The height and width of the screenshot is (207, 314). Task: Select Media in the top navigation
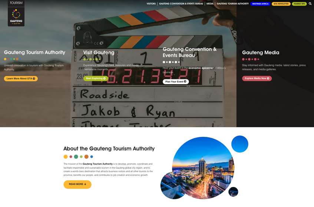coord(210,4)
